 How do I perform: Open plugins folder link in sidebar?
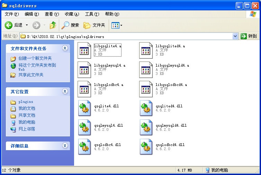click(x=26, y=101)
